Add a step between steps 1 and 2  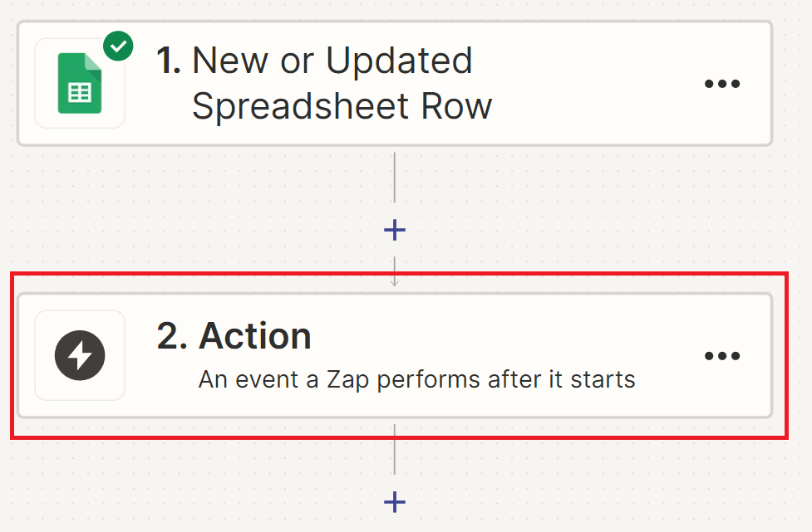pyautogui.click(x=395, y=230)
